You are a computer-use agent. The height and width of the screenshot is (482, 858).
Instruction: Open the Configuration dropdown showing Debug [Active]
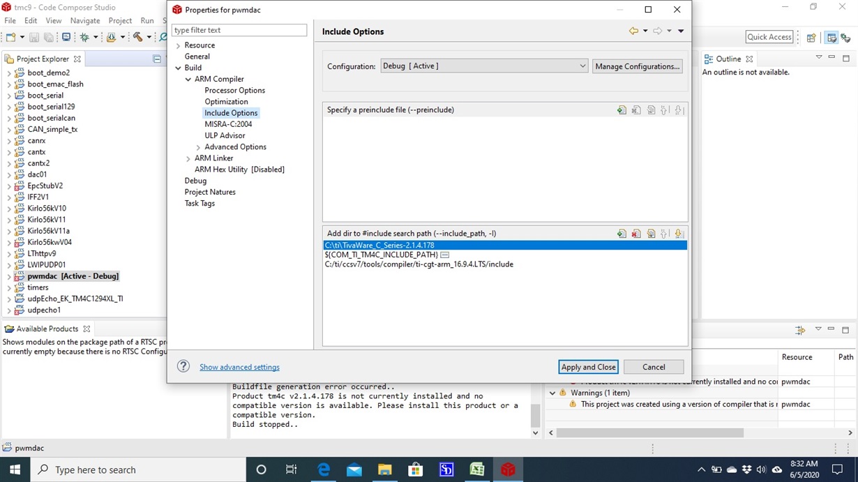point(484,66)
